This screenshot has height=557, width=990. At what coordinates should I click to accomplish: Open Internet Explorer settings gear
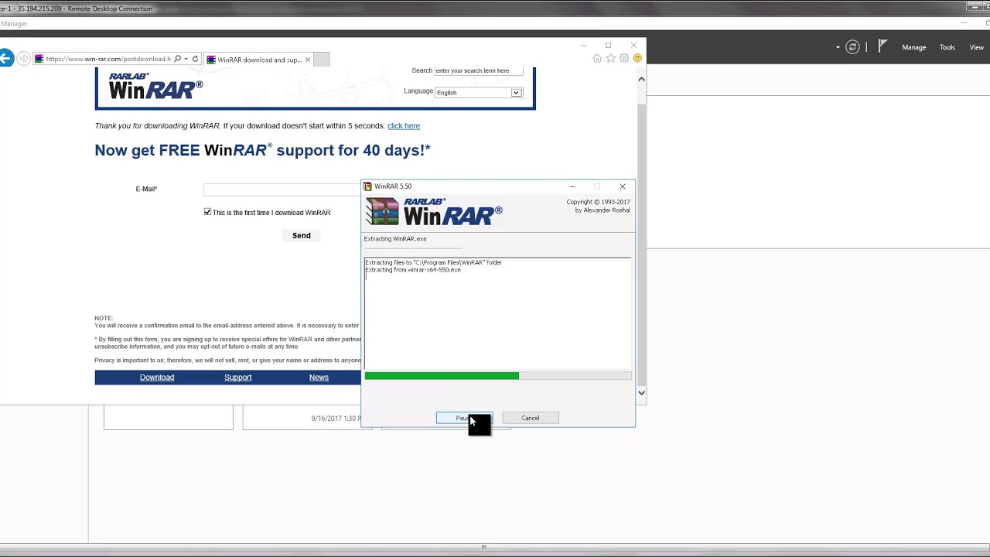point(624,58)
